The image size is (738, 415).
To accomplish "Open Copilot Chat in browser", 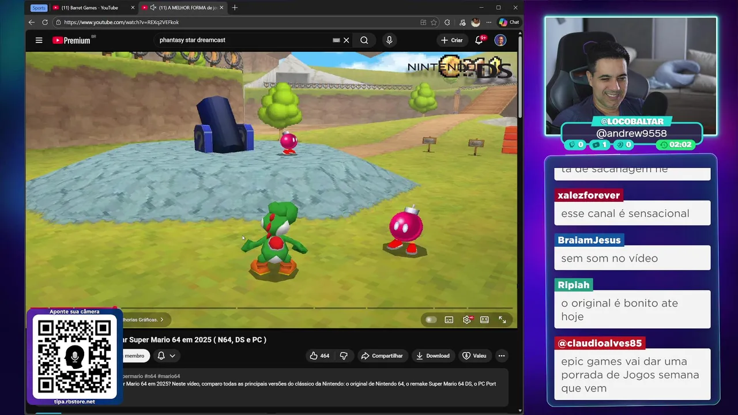I will 509,22.
